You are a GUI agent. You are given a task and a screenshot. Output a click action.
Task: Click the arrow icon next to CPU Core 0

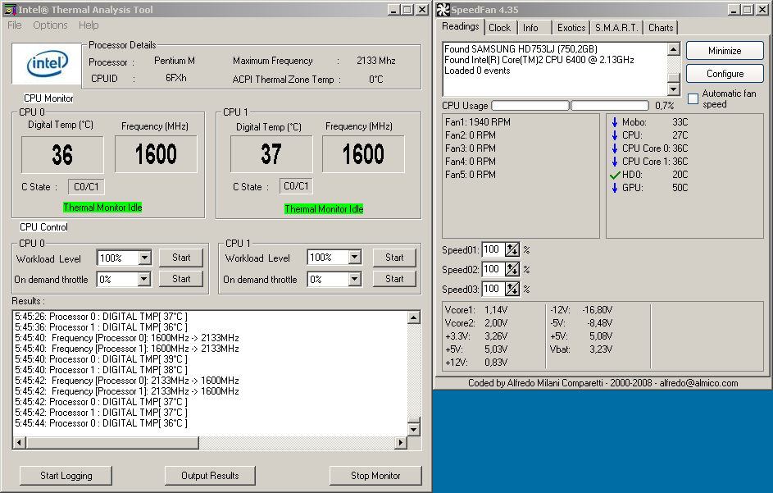tap(614, 148)
